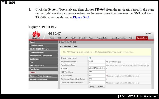Open the Voice tab
Viewport: 159px width, 99px height.
[131, 38]
